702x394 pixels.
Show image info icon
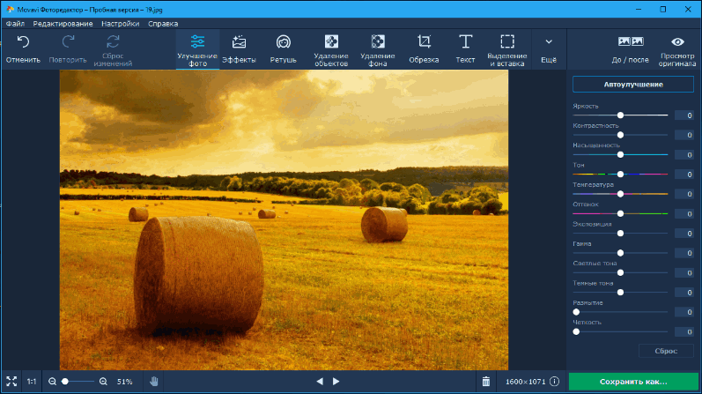(x=554, y=382)
